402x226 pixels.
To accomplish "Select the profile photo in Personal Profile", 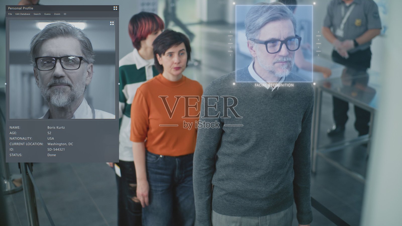I will [62, 69].
